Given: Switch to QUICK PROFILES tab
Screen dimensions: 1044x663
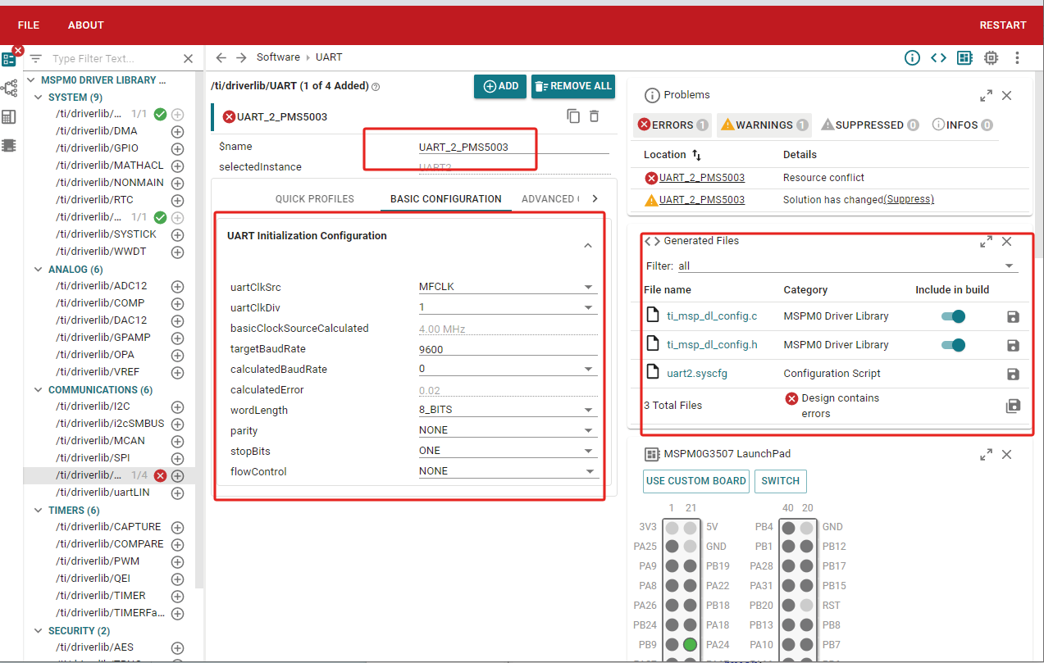Looking at the screenshot, I should pyautogui.click(x=315, y=199).
